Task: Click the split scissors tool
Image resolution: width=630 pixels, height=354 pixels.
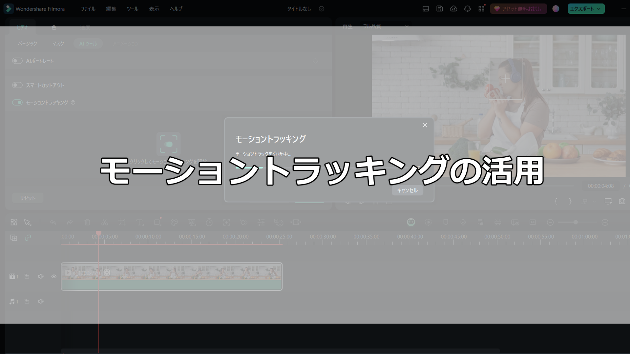Action: pyautogui.click(x=105, y=223)
